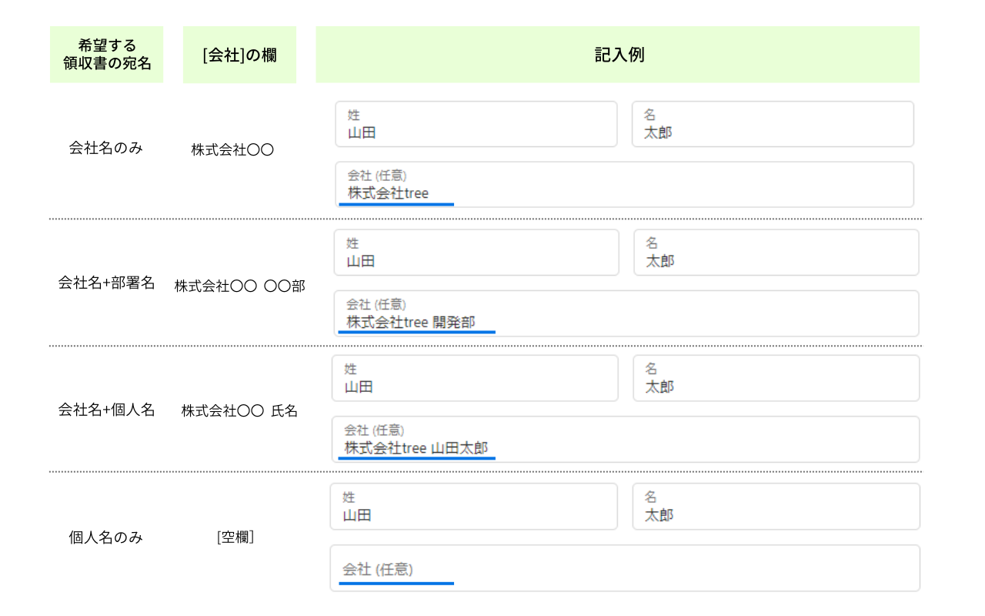Viewport: 985px width, 616px height.
Task: Click the [会社]の欄 header cell
Action: (x=239, y=55)
